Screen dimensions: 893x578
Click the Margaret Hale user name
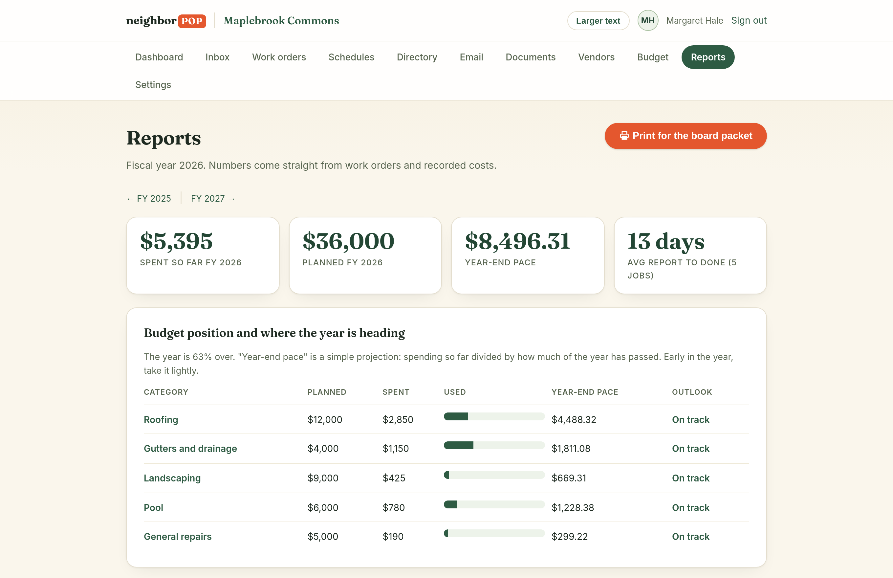click(x=694, y=21)
